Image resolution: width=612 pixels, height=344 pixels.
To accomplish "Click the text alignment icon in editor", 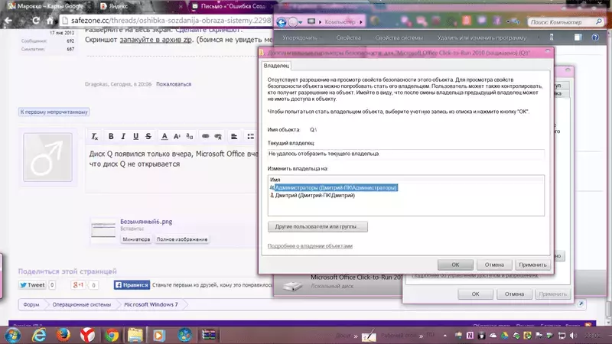I will coord(234,136).
